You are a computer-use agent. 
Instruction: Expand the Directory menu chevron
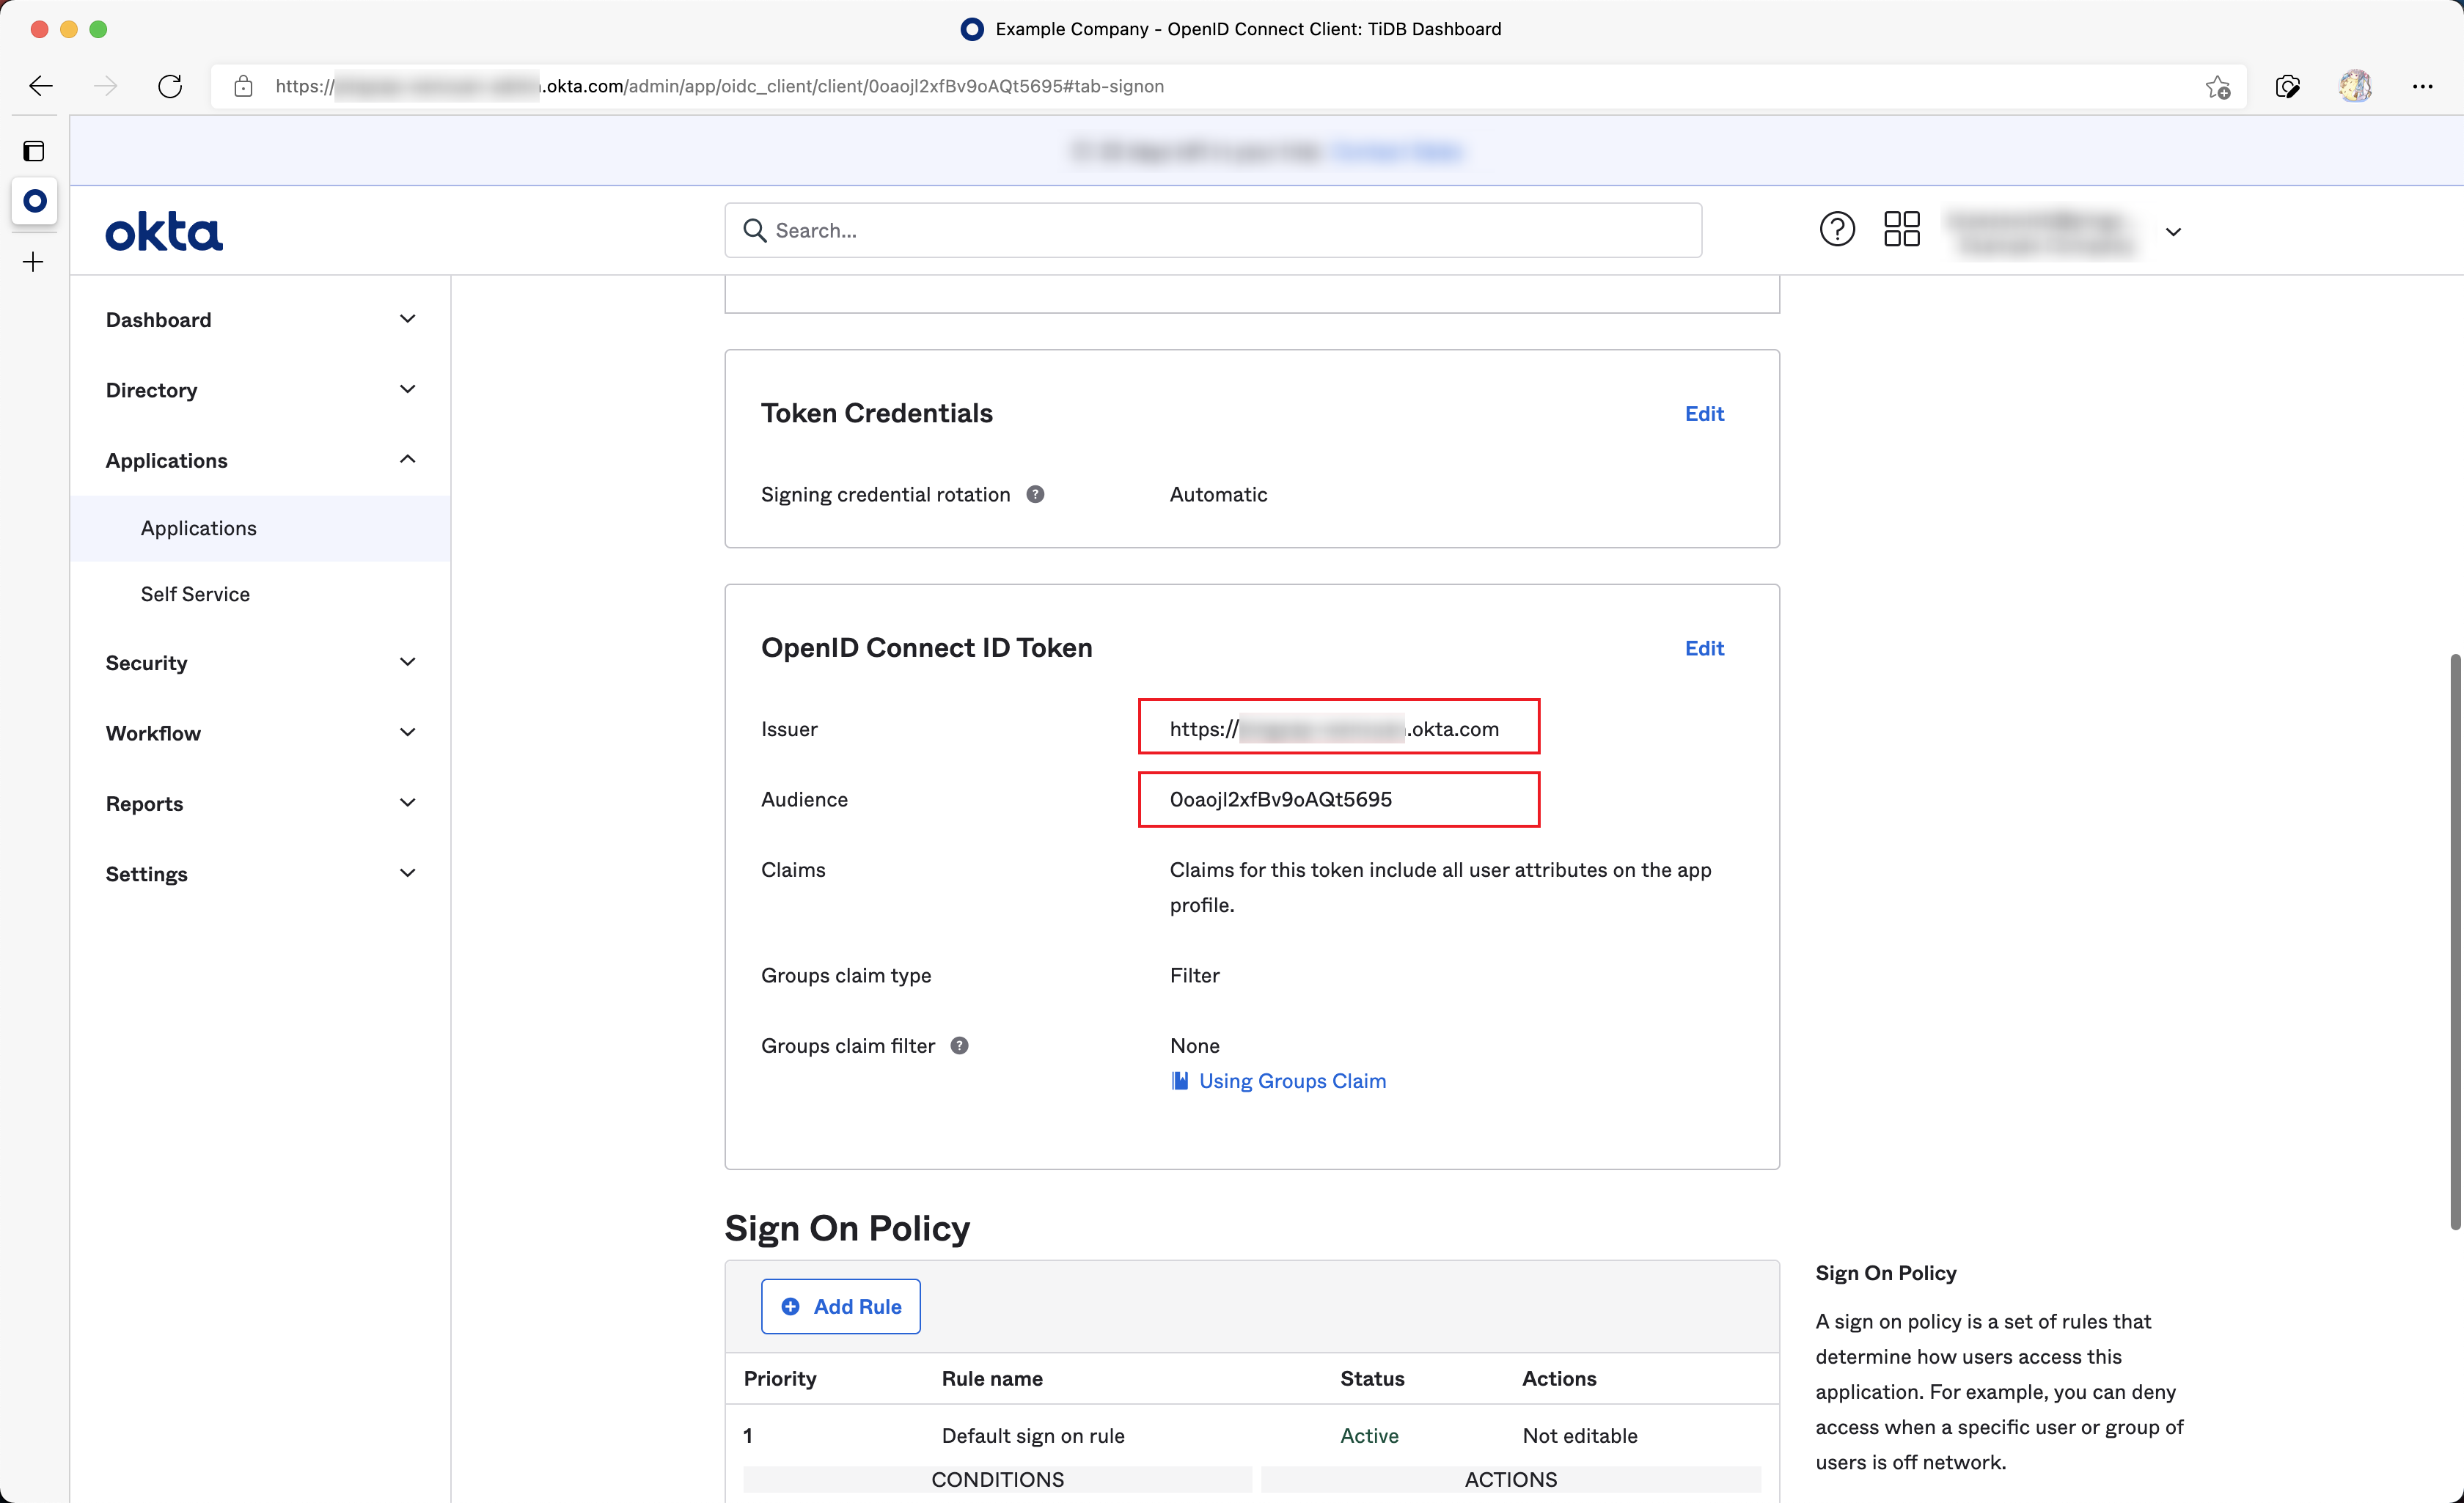pos(407,389)
